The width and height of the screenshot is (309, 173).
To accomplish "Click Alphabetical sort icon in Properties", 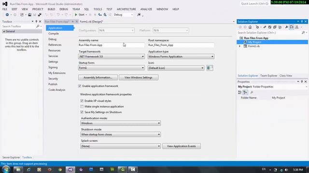I will tap(245, 92).
